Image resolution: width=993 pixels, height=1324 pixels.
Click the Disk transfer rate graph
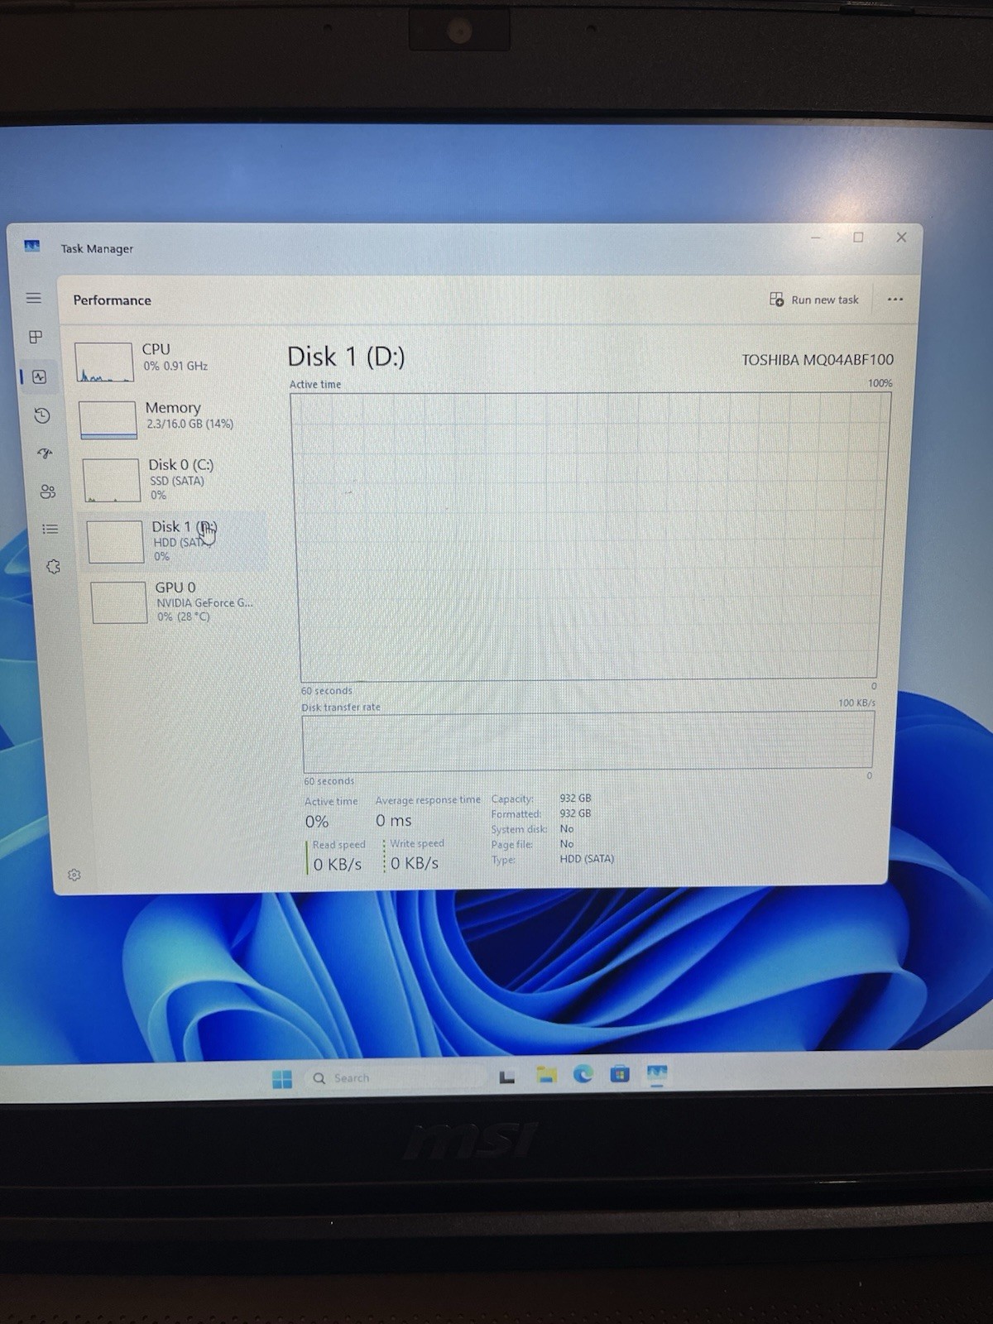588,741
